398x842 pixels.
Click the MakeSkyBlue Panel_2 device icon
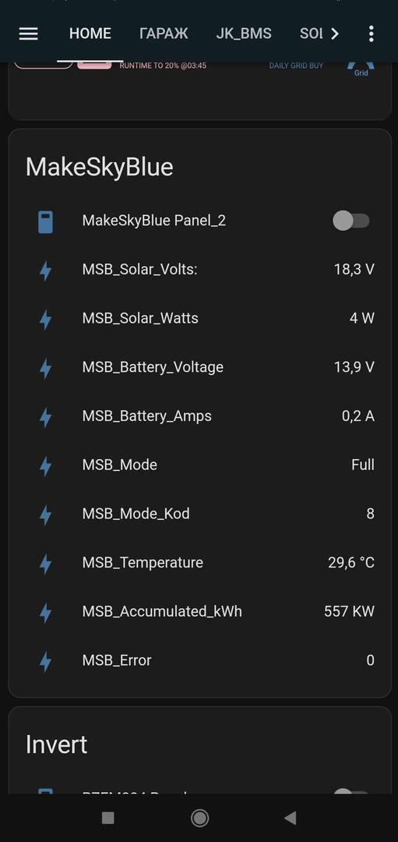46,221
